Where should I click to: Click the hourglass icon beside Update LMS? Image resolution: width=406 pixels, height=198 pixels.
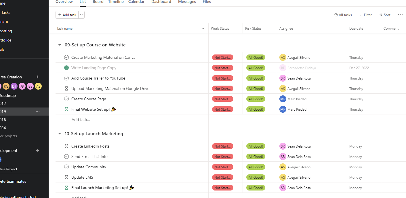click(x=66, y=177)
